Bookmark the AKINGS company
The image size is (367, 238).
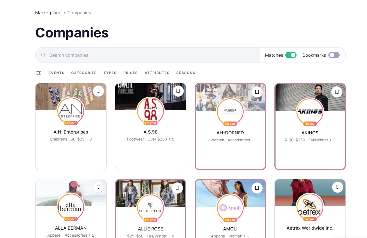point(337,92)
